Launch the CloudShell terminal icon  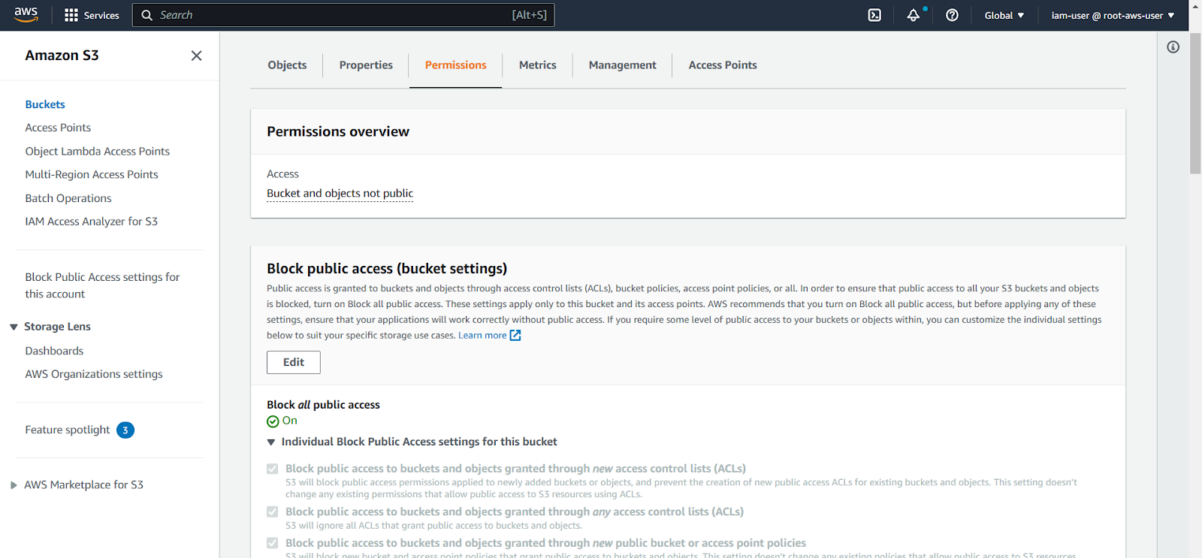click(874, 15)
